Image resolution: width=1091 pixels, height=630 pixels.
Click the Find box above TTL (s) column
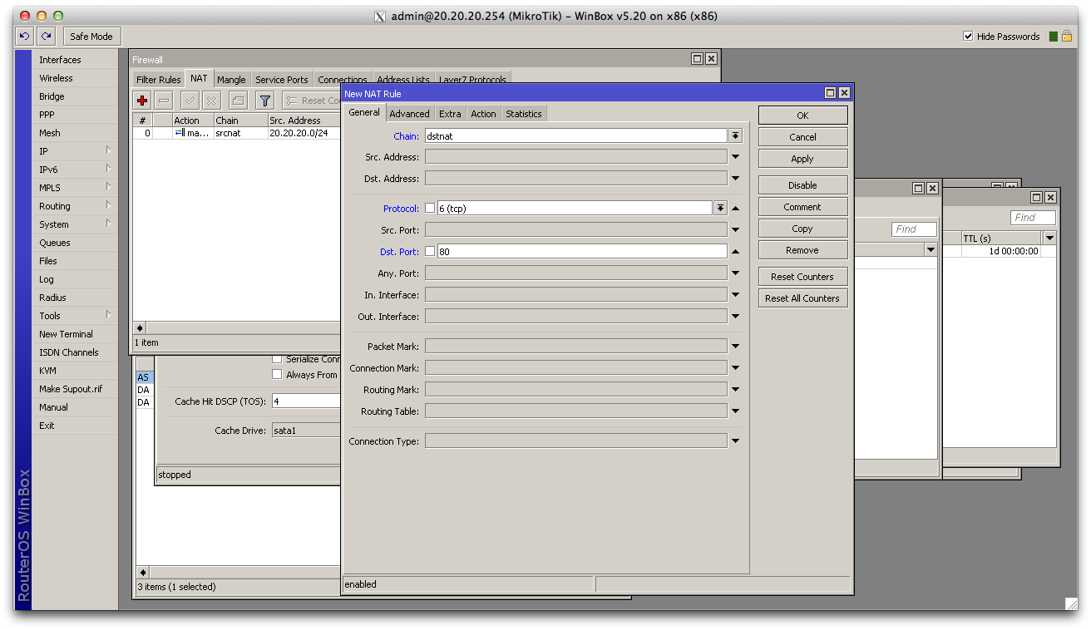click(1033, 218)
